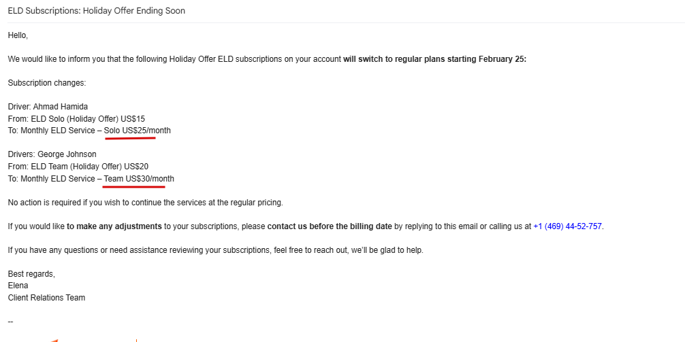The image size is (685, 342).
Task: Click the 'No action is required' sentence
Action: [x=145, y=203]
